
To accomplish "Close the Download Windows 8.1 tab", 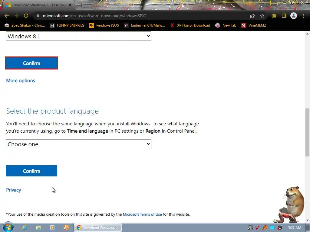I will [70, 5].
